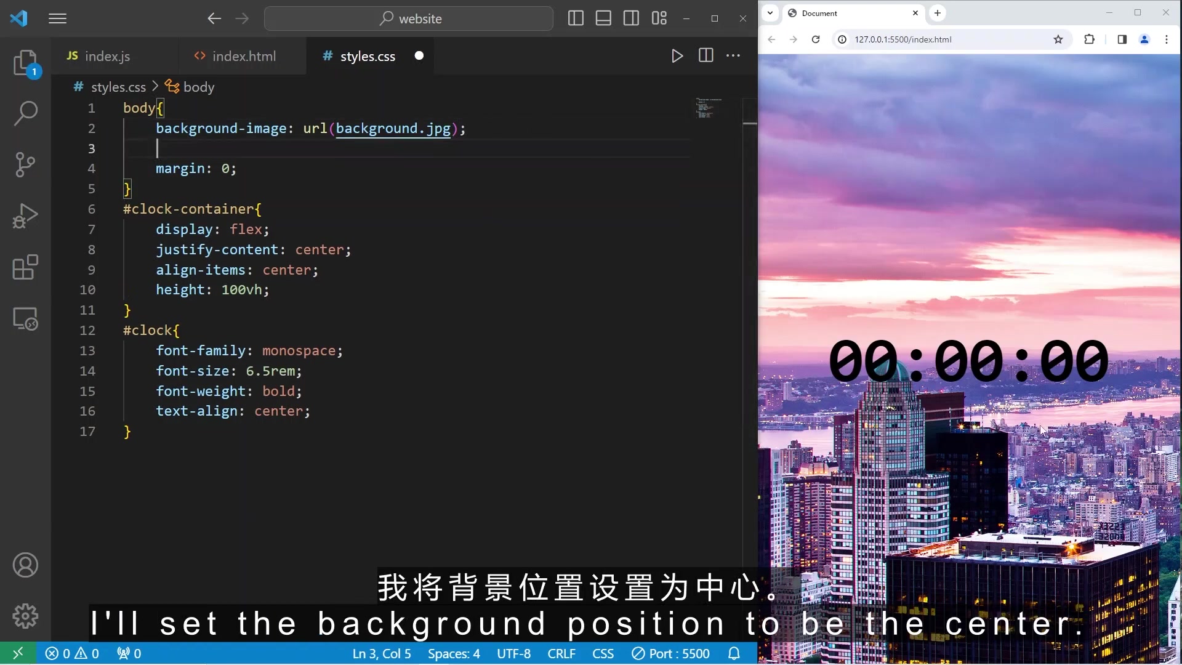Image resolution: width=1182 pixels, height=665 pixels.
Task: Change line ending via CRLF
Action: click(561, 653)
